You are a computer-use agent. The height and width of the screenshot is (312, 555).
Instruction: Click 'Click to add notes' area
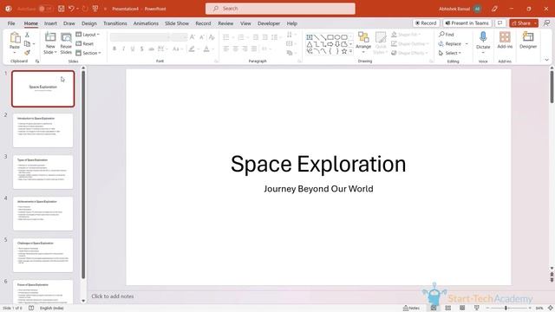tap(113, 296)
